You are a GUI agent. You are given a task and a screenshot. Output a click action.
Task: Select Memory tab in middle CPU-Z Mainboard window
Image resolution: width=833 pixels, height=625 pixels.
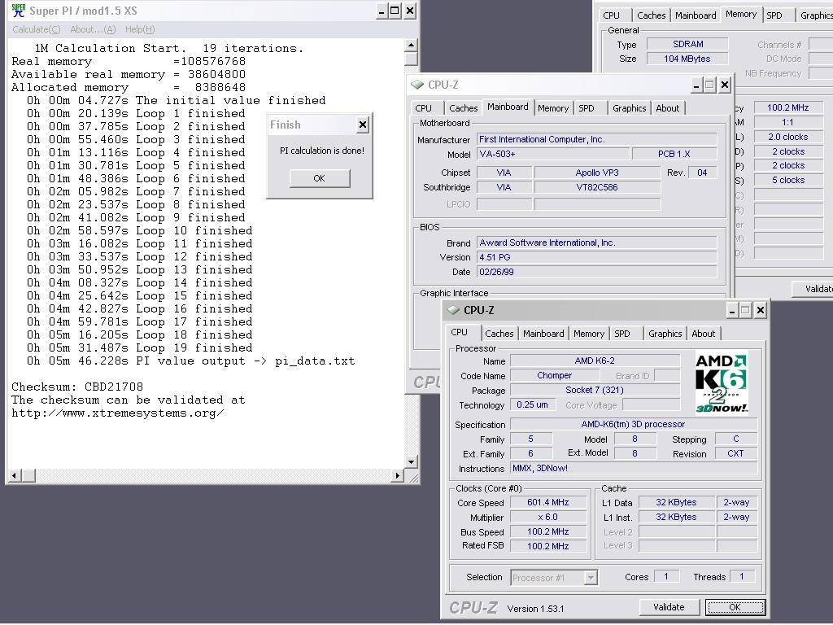[553, 108]
